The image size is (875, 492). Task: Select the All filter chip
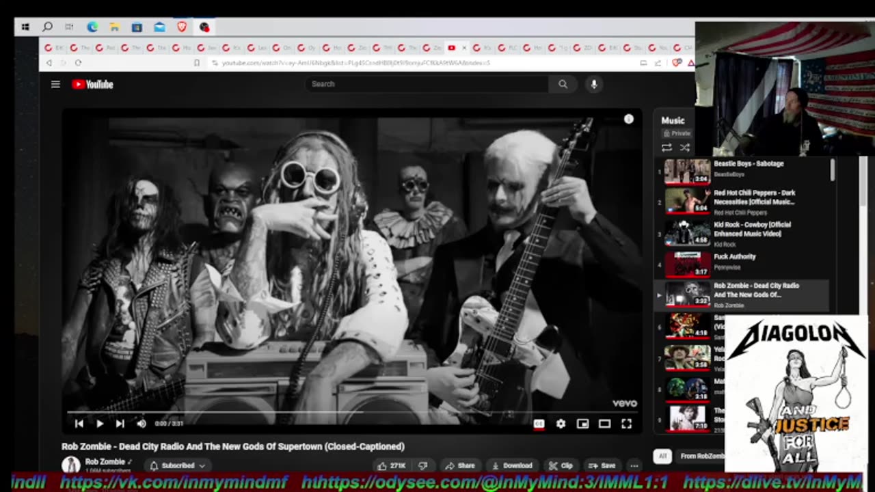662,456
